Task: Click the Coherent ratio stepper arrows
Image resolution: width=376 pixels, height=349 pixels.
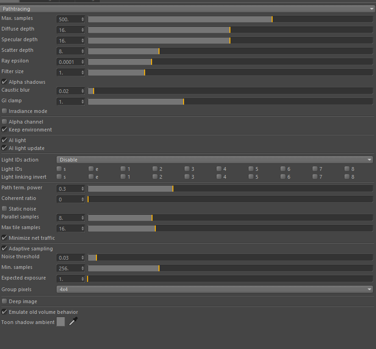Action: pos(83,199)
